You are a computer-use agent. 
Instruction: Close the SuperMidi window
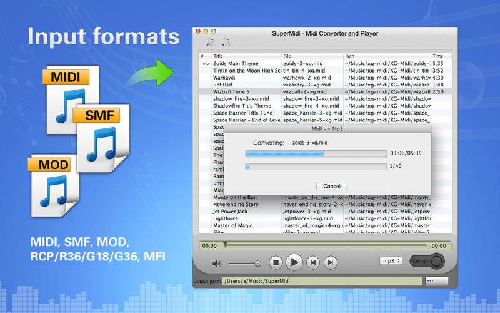tap(197, 31)
